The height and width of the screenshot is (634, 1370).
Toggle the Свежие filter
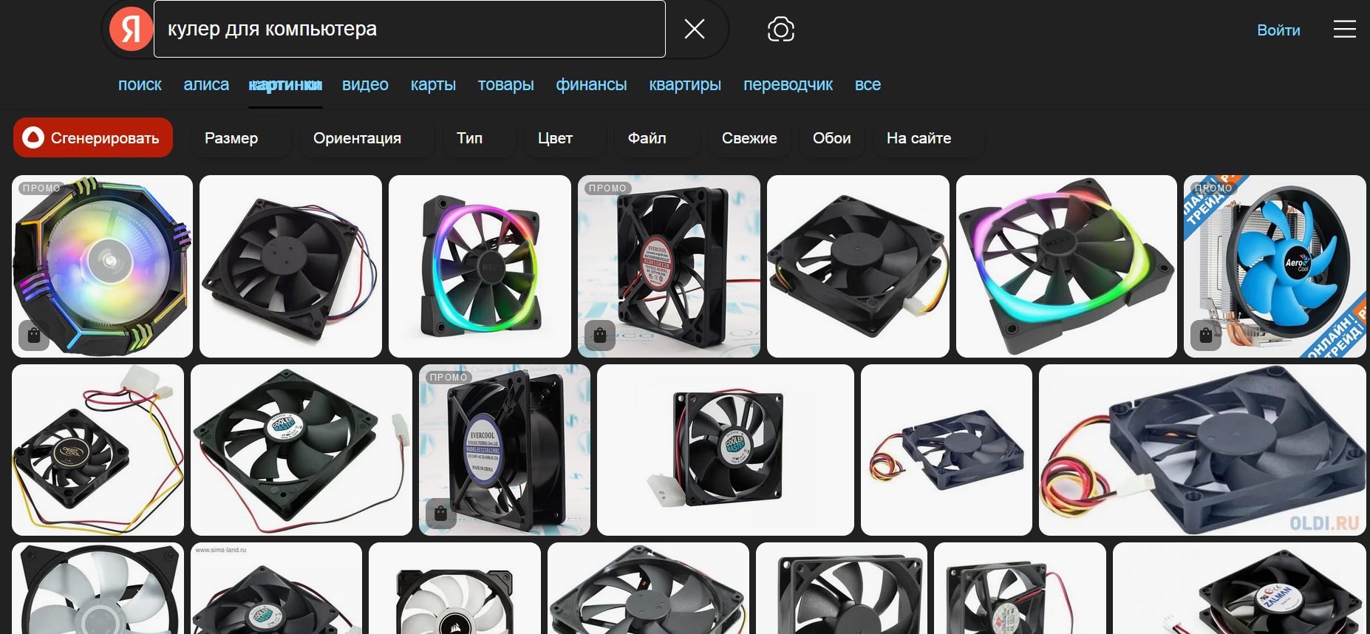coord(749,137)
